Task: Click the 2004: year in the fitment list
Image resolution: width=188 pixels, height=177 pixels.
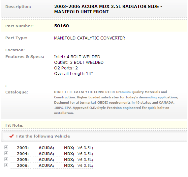Action: [x=23, y=154]
